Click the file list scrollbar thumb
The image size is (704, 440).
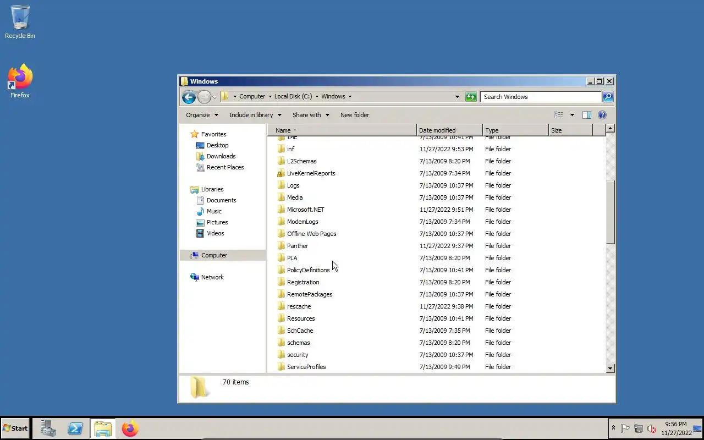coord(610,212)
